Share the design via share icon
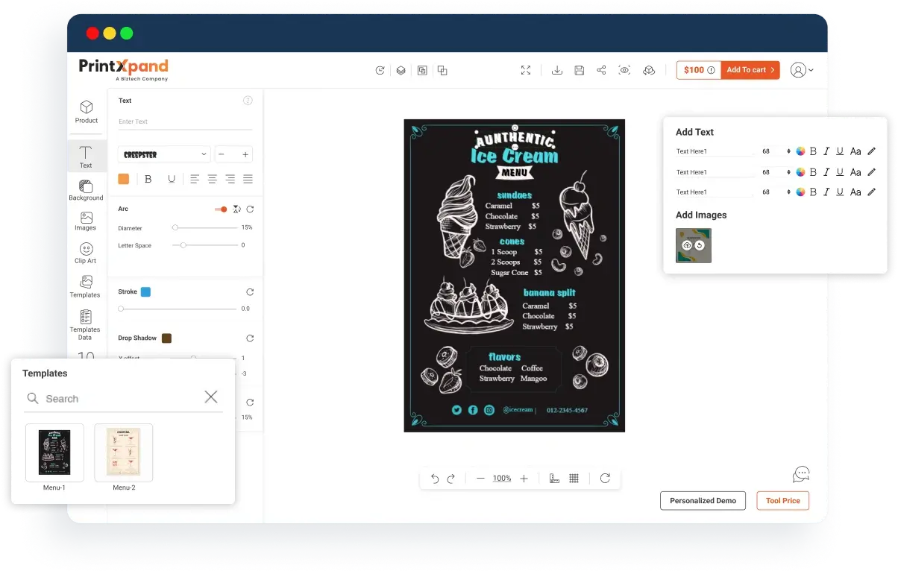 click(601, 70)
